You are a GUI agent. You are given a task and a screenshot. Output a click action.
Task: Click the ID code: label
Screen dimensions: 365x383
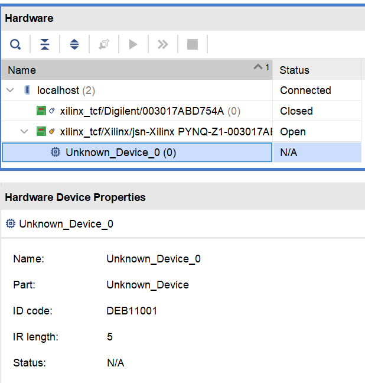coord(32,311)
